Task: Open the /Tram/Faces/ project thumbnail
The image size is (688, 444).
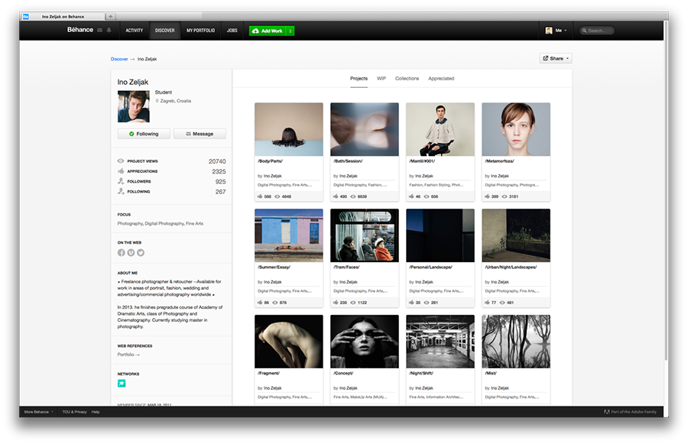Action: point(365,235)
